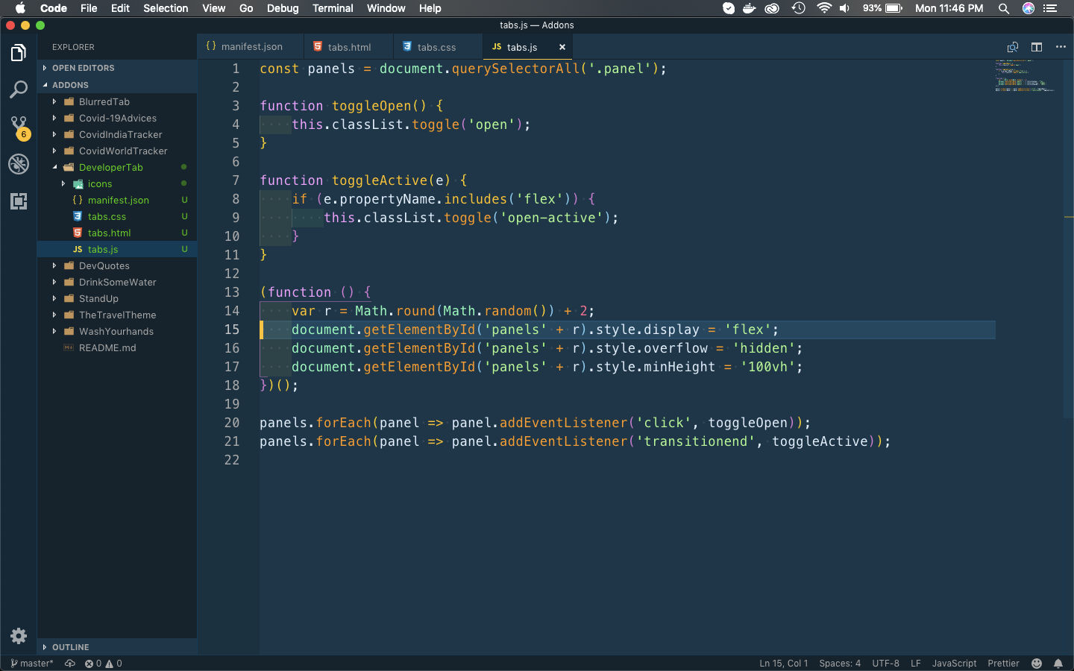Open the Extensions view in activity bar
This screenshot has width=1074, height=671.
19,201
